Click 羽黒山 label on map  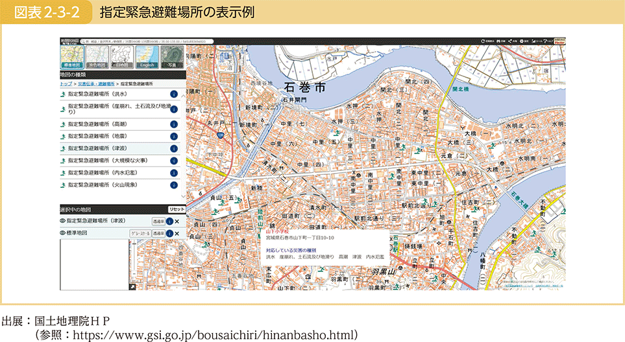[x=383, y=272]
